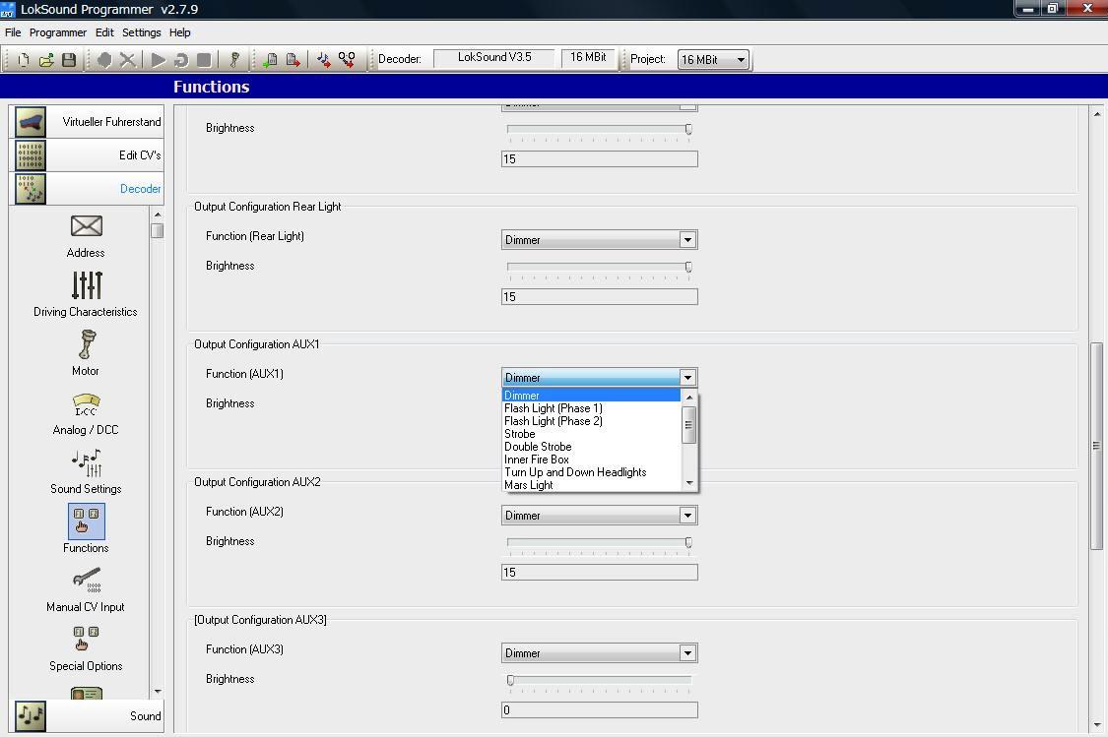This screenshot has height=737, width=1108.
Task: Click the dropdown list scroll down arrow
Action: coord(689,483)
